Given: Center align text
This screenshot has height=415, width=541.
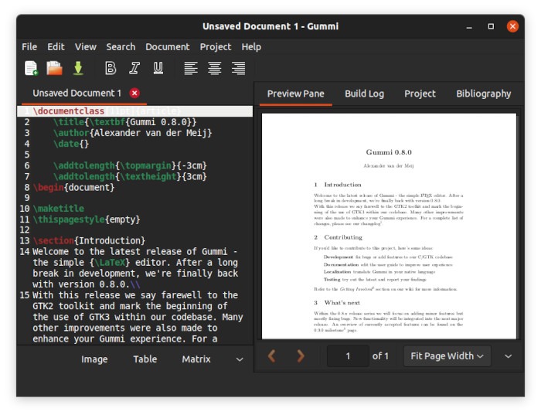Looking at the screenshot, I should click(215, 68).
